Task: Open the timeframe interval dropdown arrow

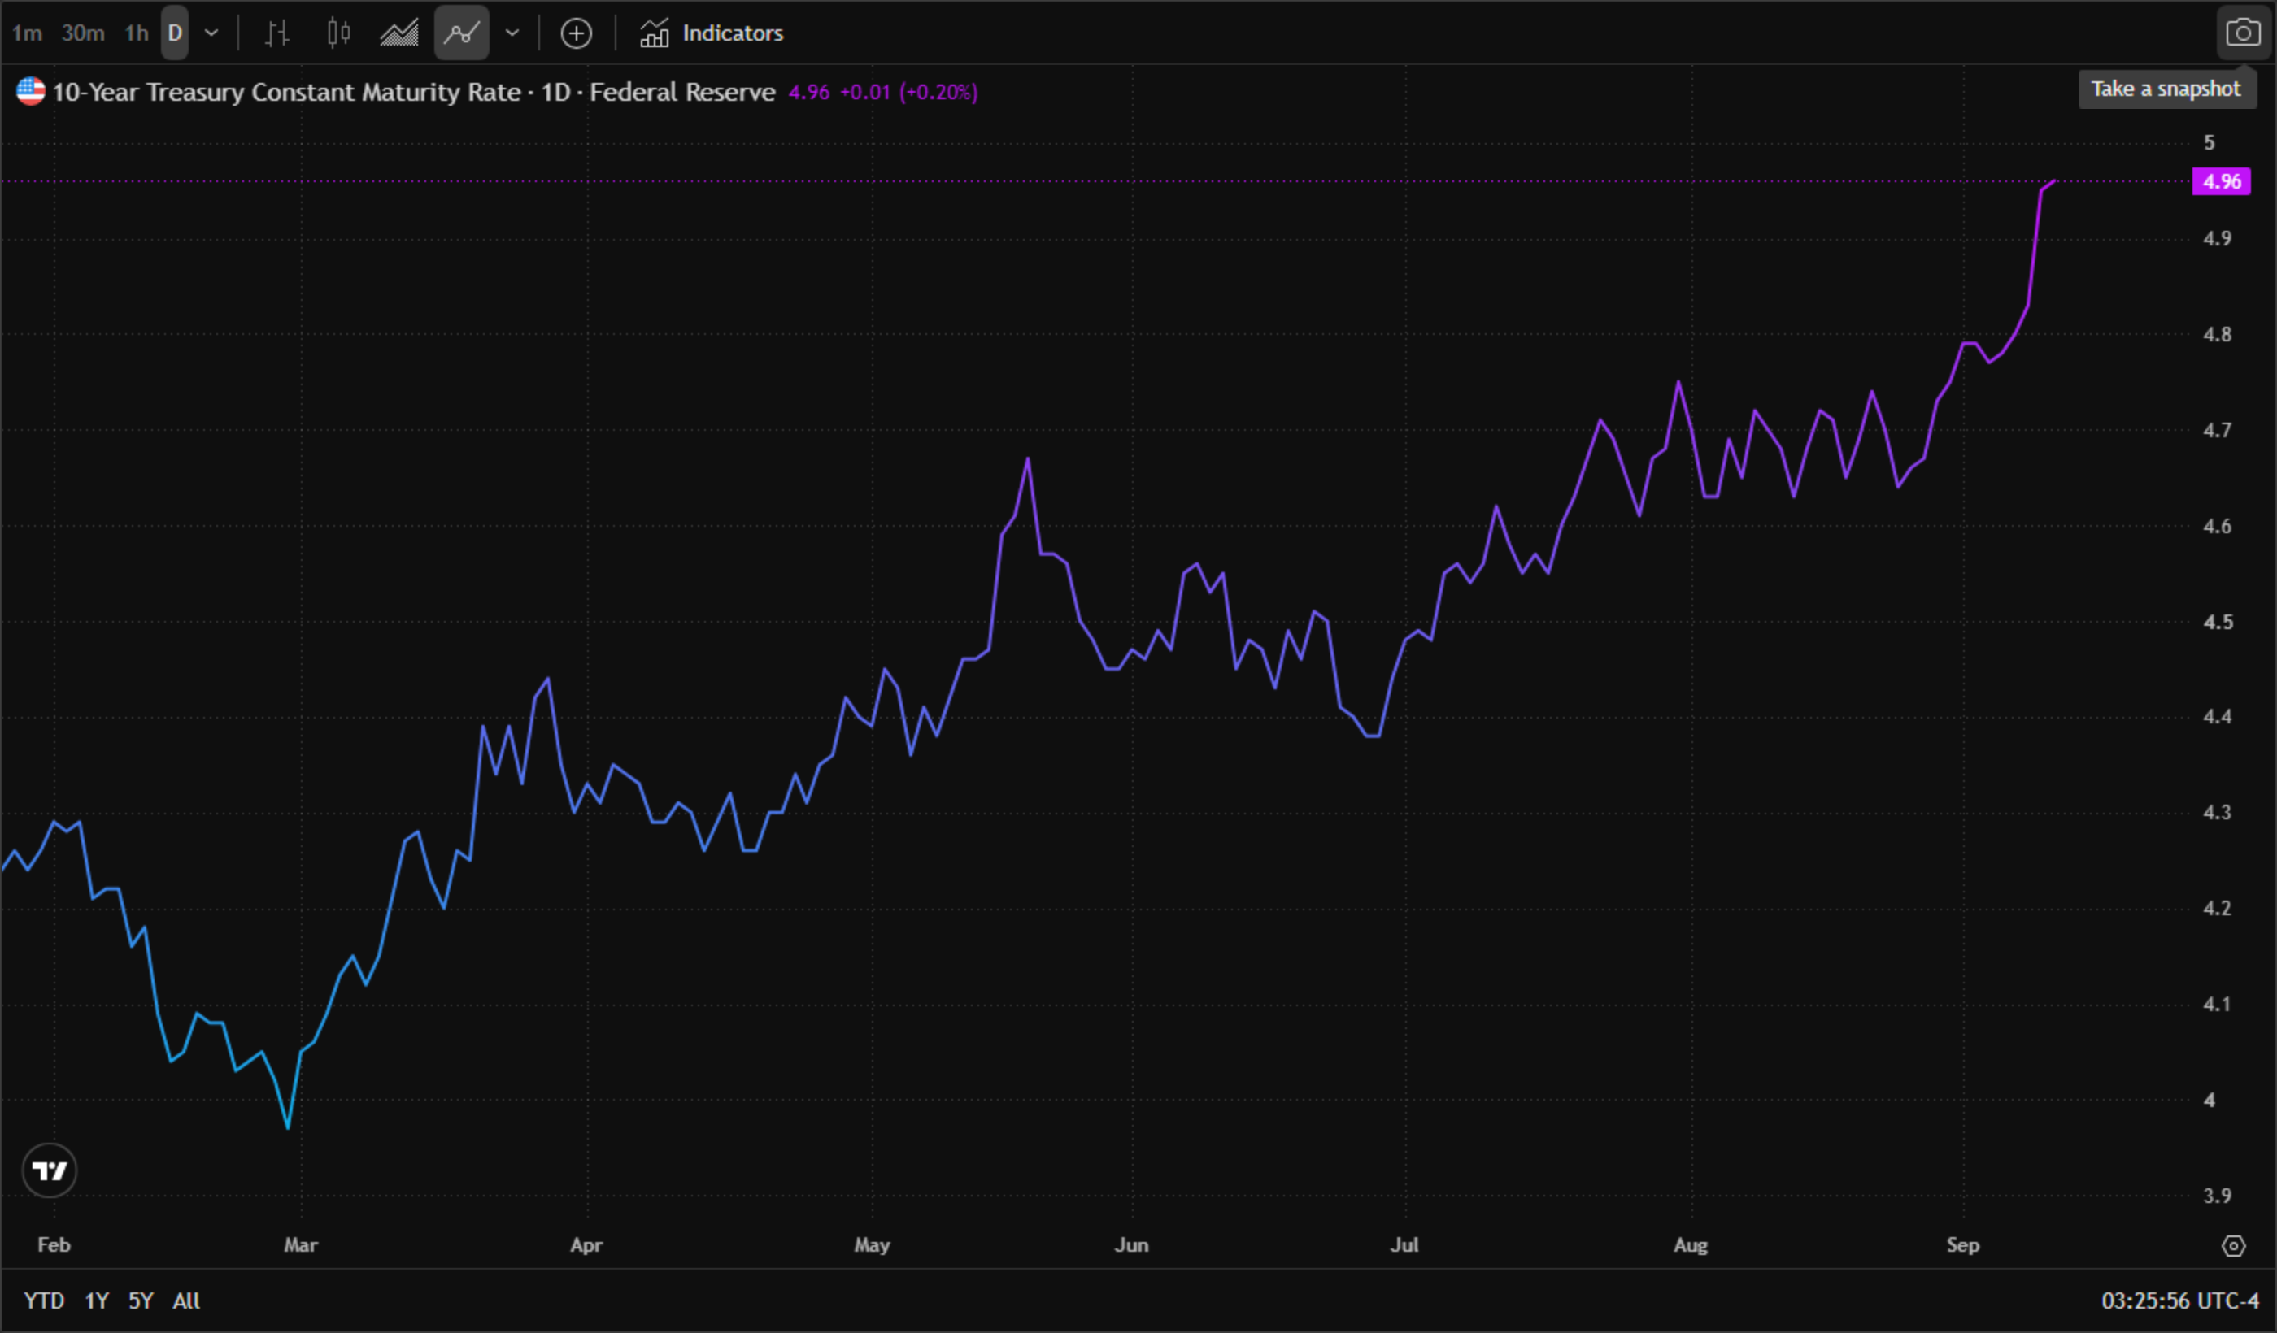Action: pos(211,33)
